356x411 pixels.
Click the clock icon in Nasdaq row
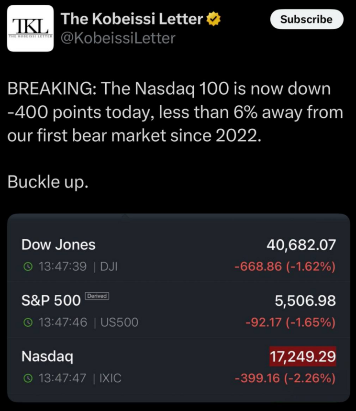point(28,378)
